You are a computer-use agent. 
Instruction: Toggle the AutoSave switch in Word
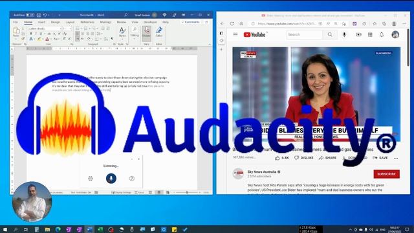pyautogui.click(x=30, y=15)
